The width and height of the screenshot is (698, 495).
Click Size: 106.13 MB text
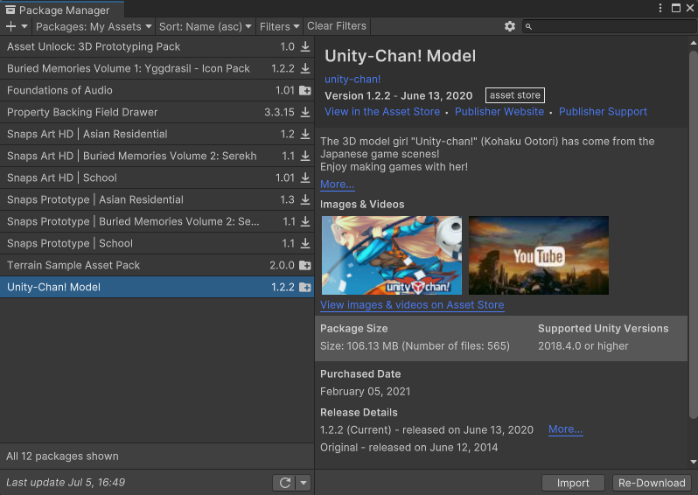tap(415, 345)
